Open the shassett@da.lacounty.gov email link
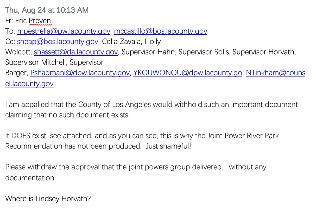The image size is (316, 217). [76, 52]
